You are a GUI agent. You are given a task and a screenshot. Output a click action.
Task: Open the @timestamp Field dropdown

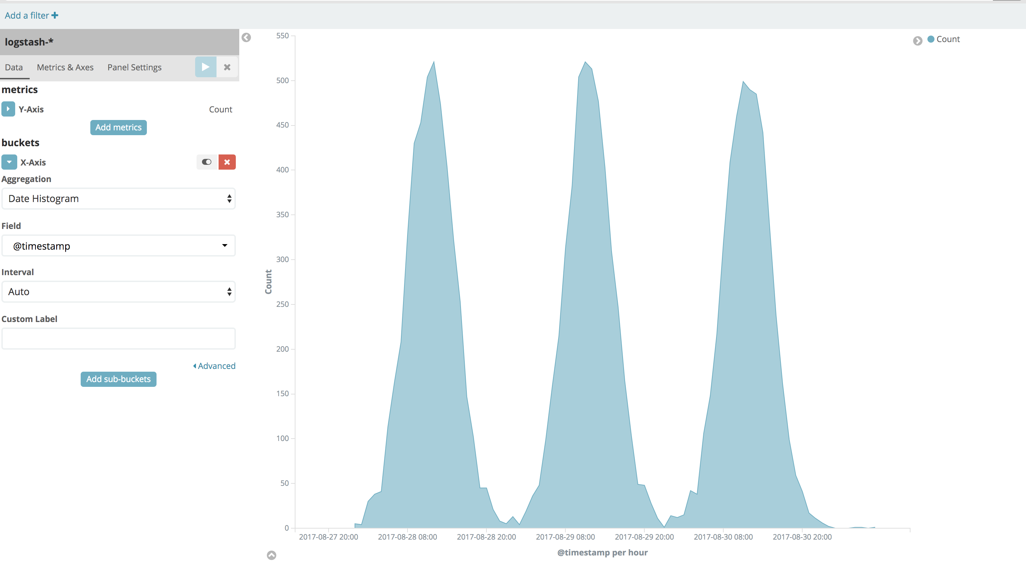(x=118, y=246)
